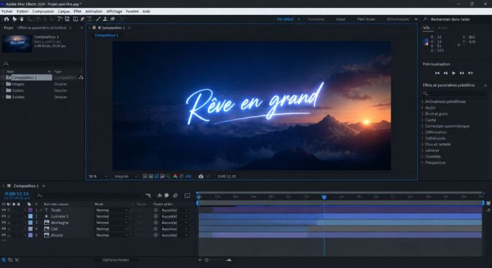The image size is (492, 268).
Task: Switch to the Formation workspace
Action: click(x=316, y=19)
